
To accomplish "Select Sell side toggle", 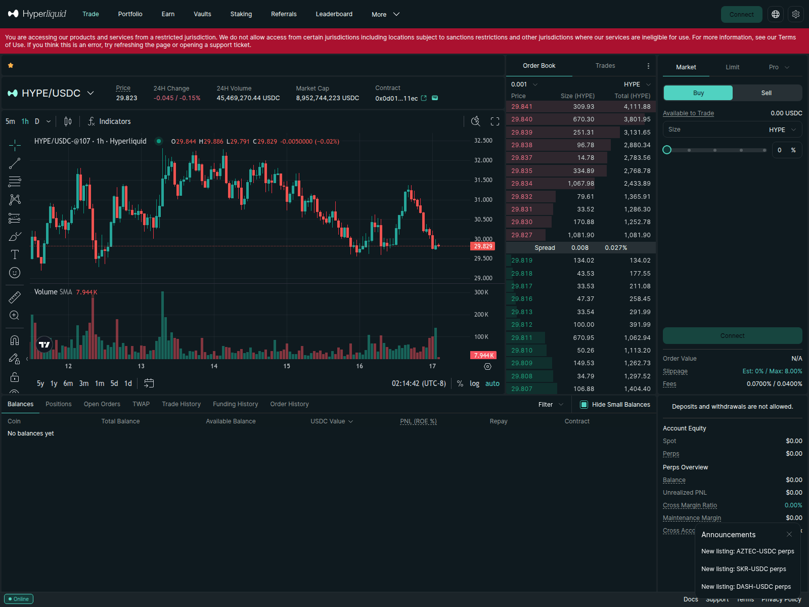I will 767,93.
